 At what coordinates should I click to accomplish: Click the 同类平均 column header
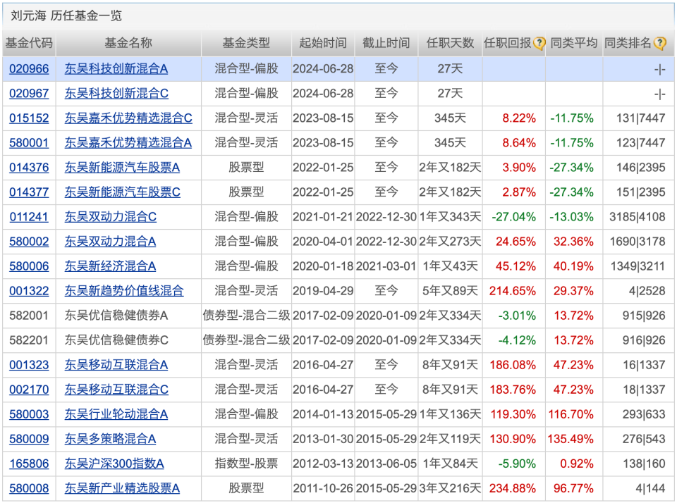point(574,43)
